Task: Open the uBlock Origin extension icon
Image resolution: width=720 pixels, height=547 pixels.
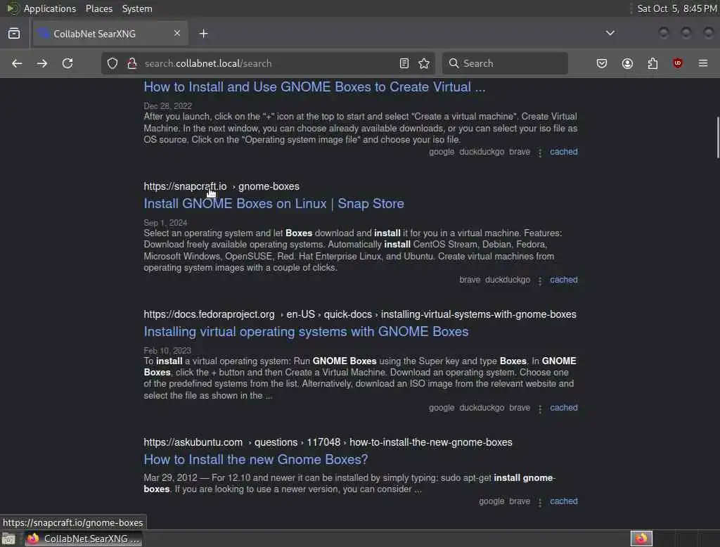Action: coord(677,63)
